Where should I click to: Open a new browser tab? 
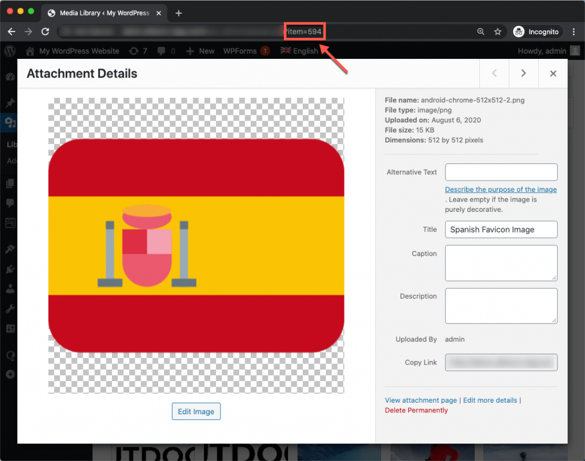(x=179, y=13)
